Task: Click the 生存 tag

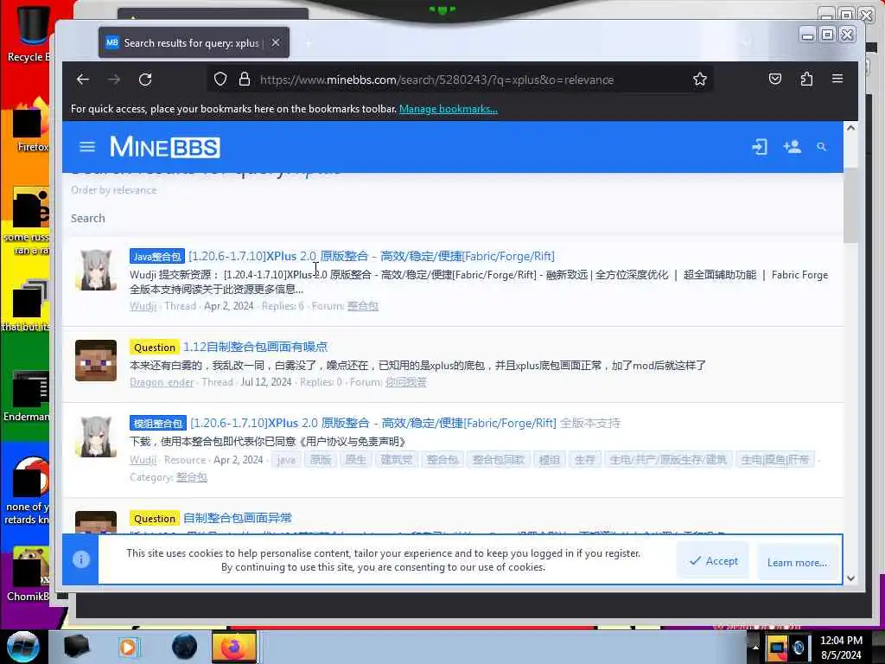Action: 585,460
